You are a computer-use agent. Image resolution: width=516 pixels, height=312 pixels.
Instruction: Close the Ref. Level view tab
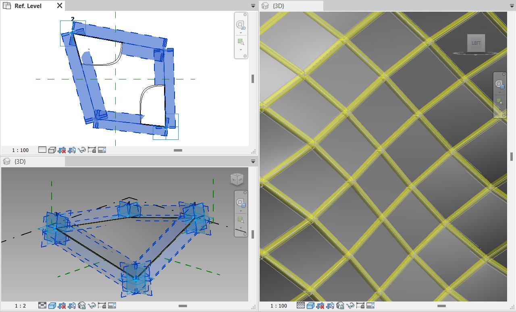coord(60,6)
